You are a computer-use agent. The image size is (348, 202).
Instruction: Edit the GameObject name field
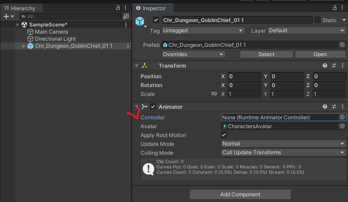[x=237, y=20]
